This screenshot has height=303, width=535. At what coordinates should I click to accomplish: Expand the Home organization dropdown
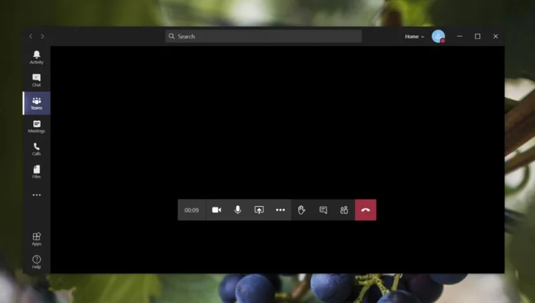415,37
